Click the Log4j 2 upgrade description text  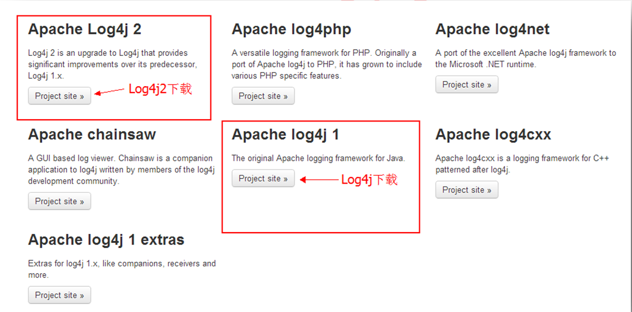point(113,64)
